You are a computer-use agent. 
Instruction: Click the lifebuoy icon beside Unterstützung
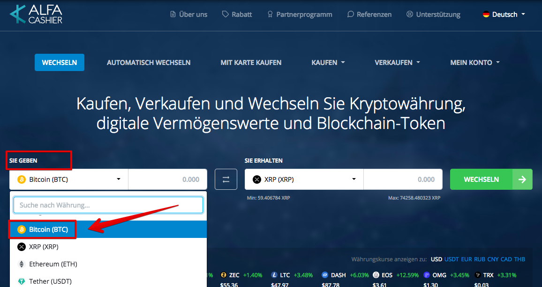point(410,14)
